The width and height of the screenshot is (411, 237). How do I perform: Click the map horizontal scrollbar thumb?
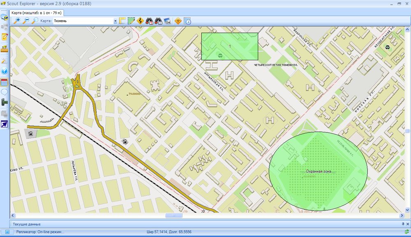pos(174,216)
